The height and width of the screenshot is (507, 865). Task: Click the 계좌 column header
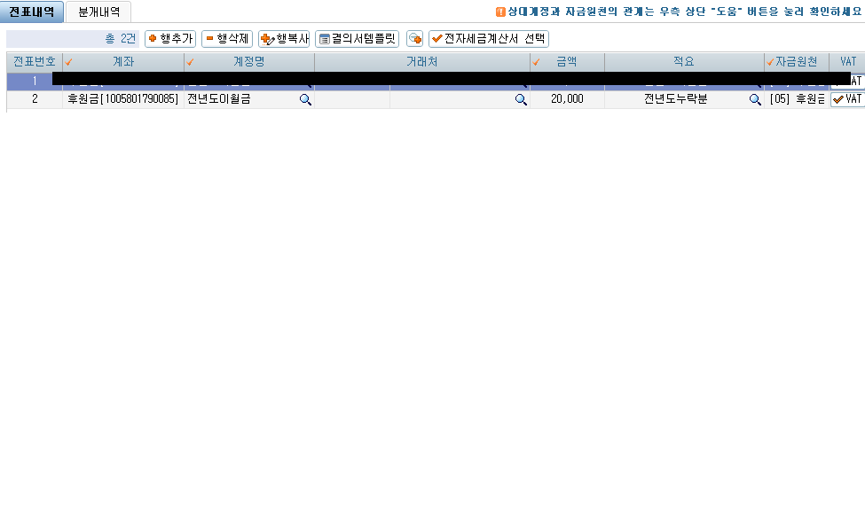tap(123, 62)
